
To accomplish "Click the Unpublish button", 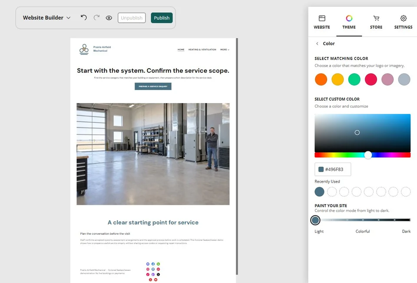I will [x=132, y=18].
